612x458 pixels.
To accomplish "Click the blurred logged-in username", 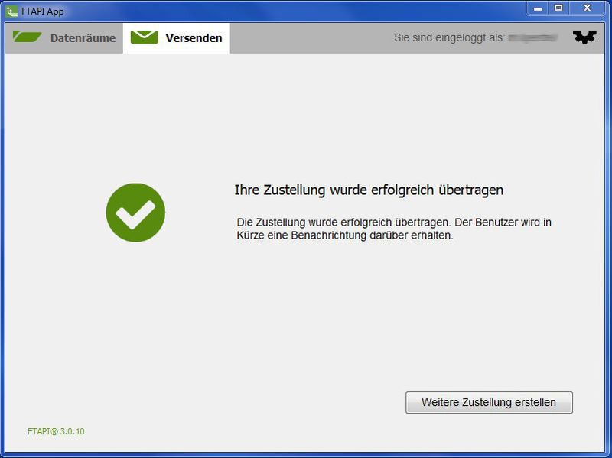I will point(532,37).
